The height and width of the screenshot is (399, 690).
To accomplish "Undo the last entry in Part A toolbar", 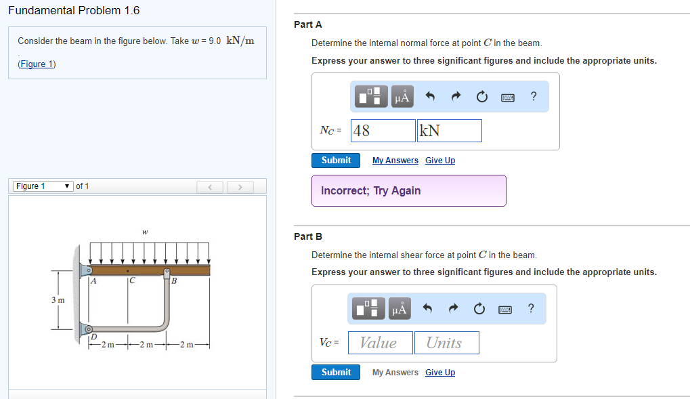I will click(x=431, y=96).
